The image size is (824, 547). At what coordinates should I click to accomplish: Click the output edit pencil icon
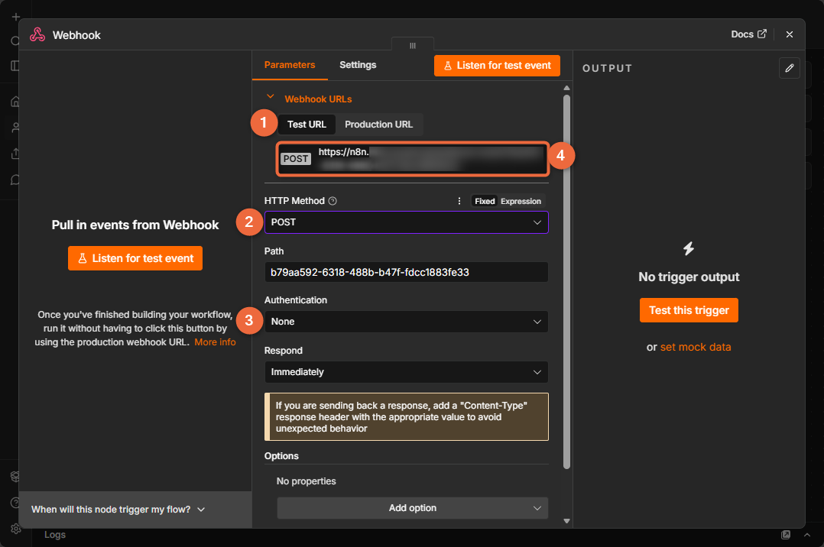[x=790, y=68]
